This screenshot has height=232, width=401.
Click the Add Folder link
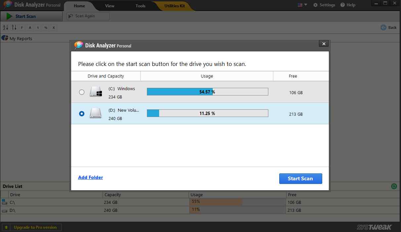pyautogui.click(x=90, y=177)
